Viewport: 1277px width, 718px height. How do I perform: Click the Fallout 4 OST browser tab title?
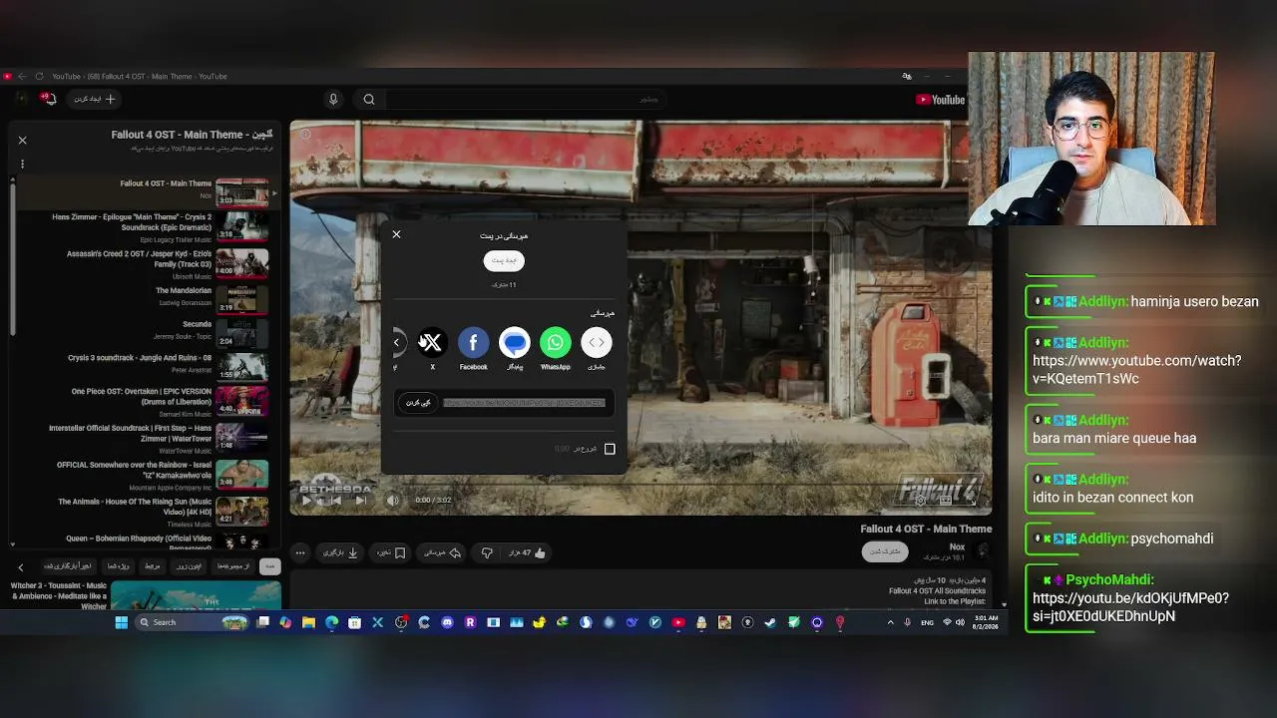[140, 76]
